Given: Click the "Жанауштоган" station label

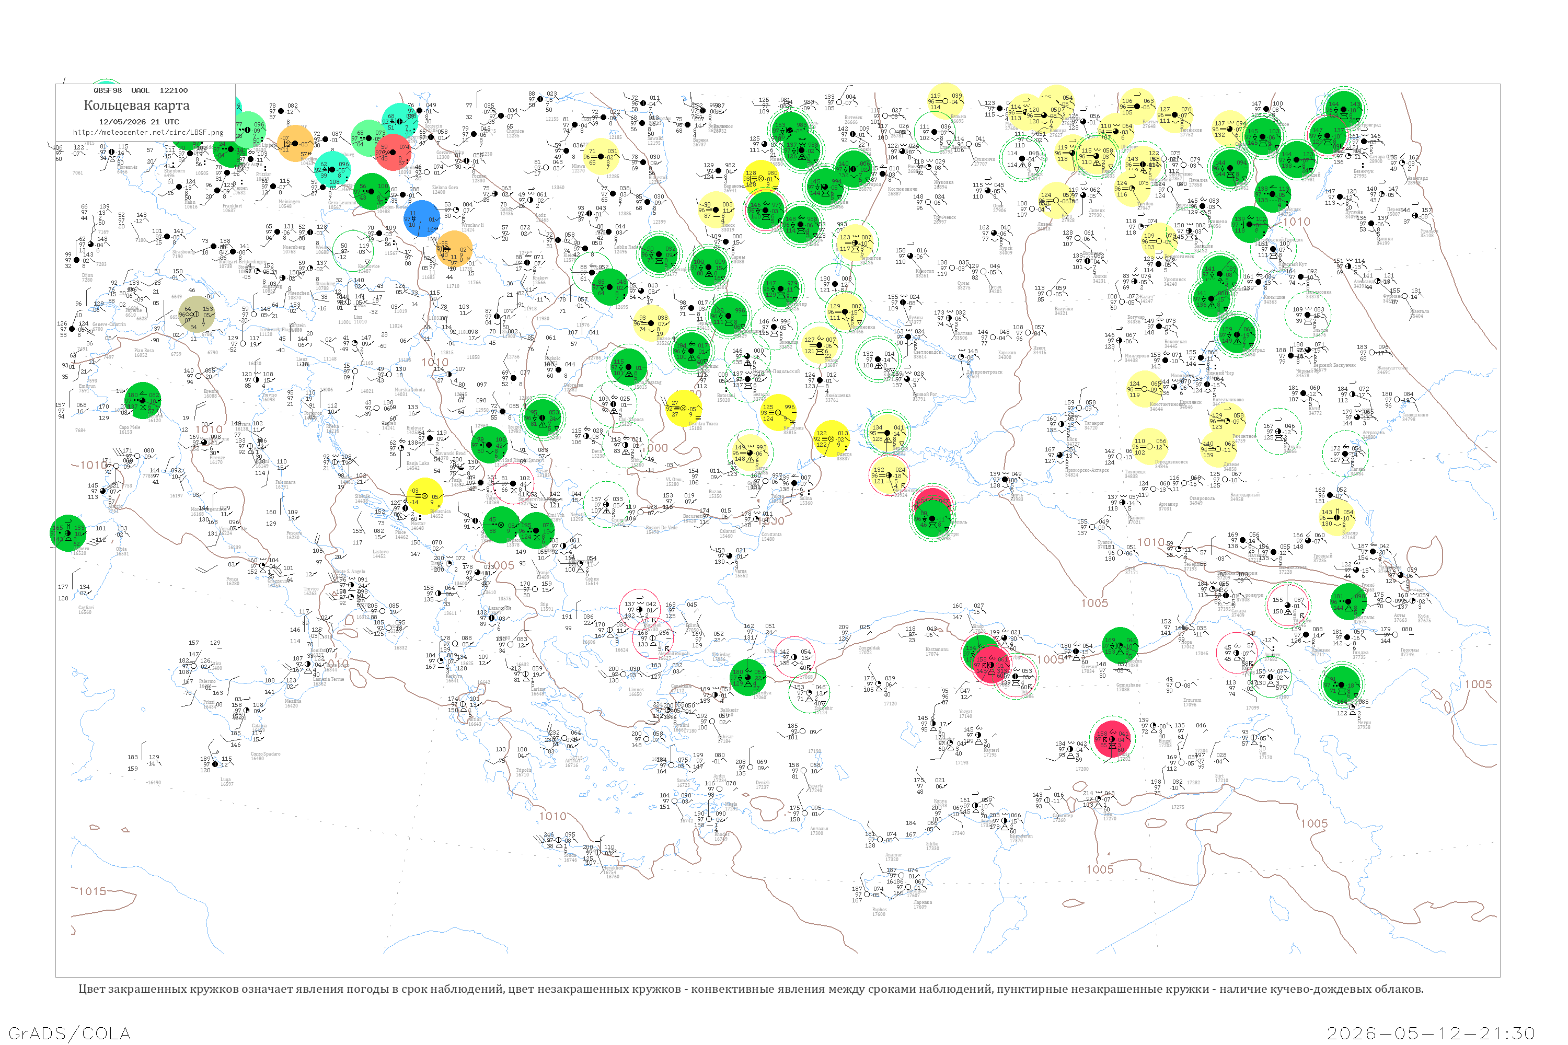Looking at the screenshot, I should tap(1393, 368).
